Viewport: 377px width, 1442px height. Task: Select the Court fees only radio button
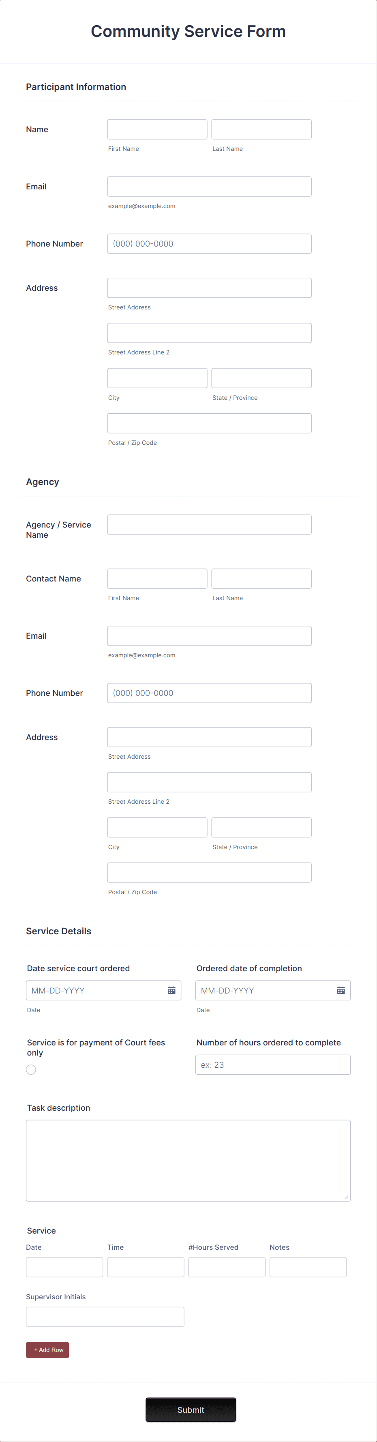[x=31, y=1069]
